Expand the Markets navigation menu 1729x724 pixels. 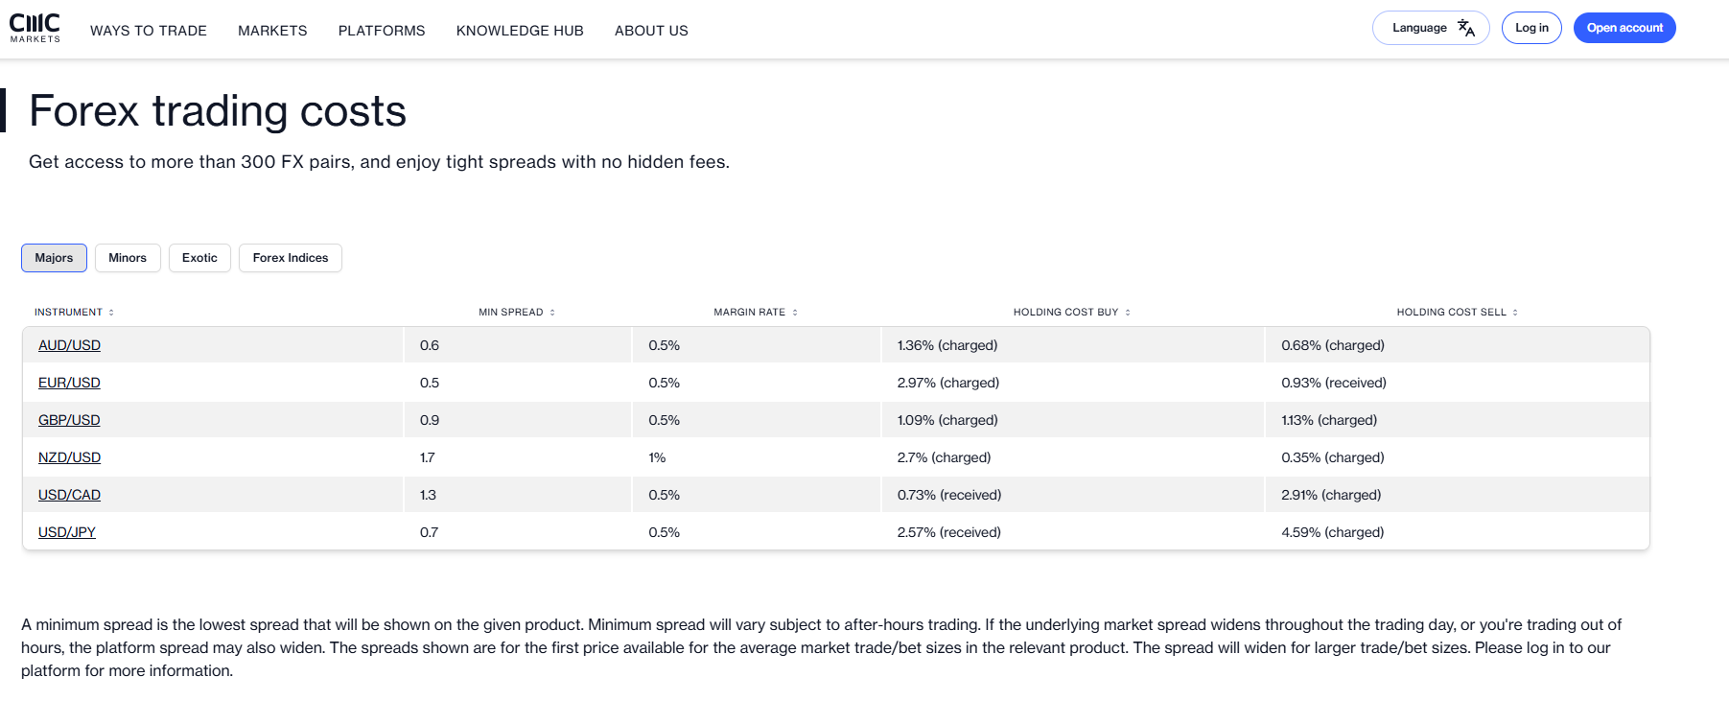pyautogui.click(x=272, y=31)
